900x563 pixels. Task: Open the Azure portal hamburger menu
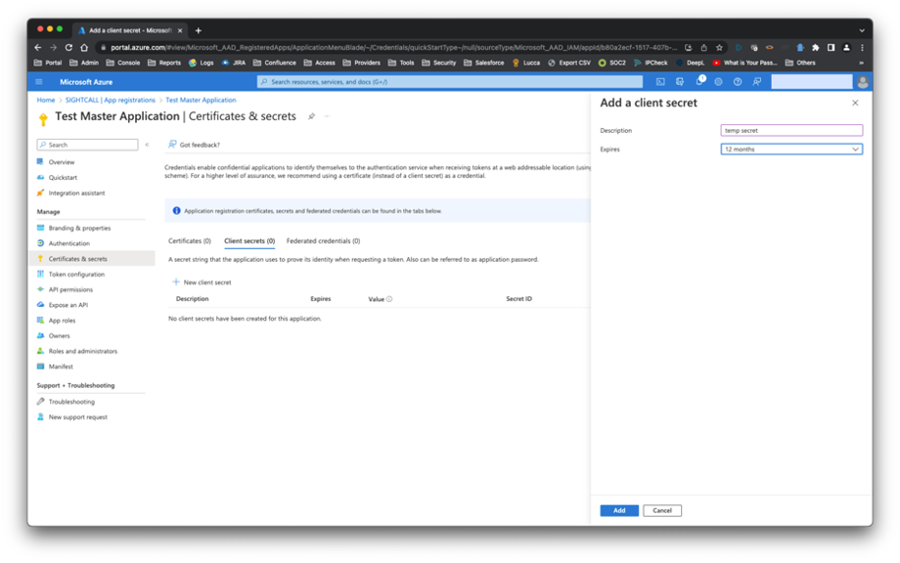39,82
